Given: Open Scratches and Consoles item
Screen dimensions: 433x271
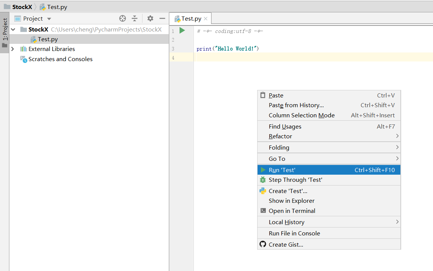Looking at the screenshot, I should 60,59.
